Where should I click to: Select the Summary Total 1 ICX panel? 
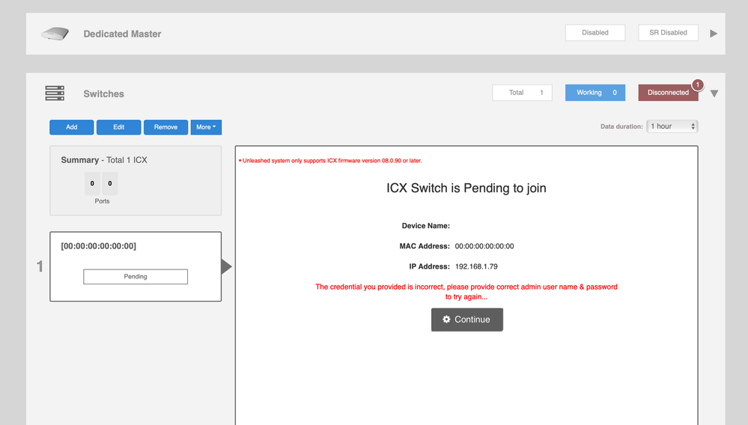[x=136, y=181]
